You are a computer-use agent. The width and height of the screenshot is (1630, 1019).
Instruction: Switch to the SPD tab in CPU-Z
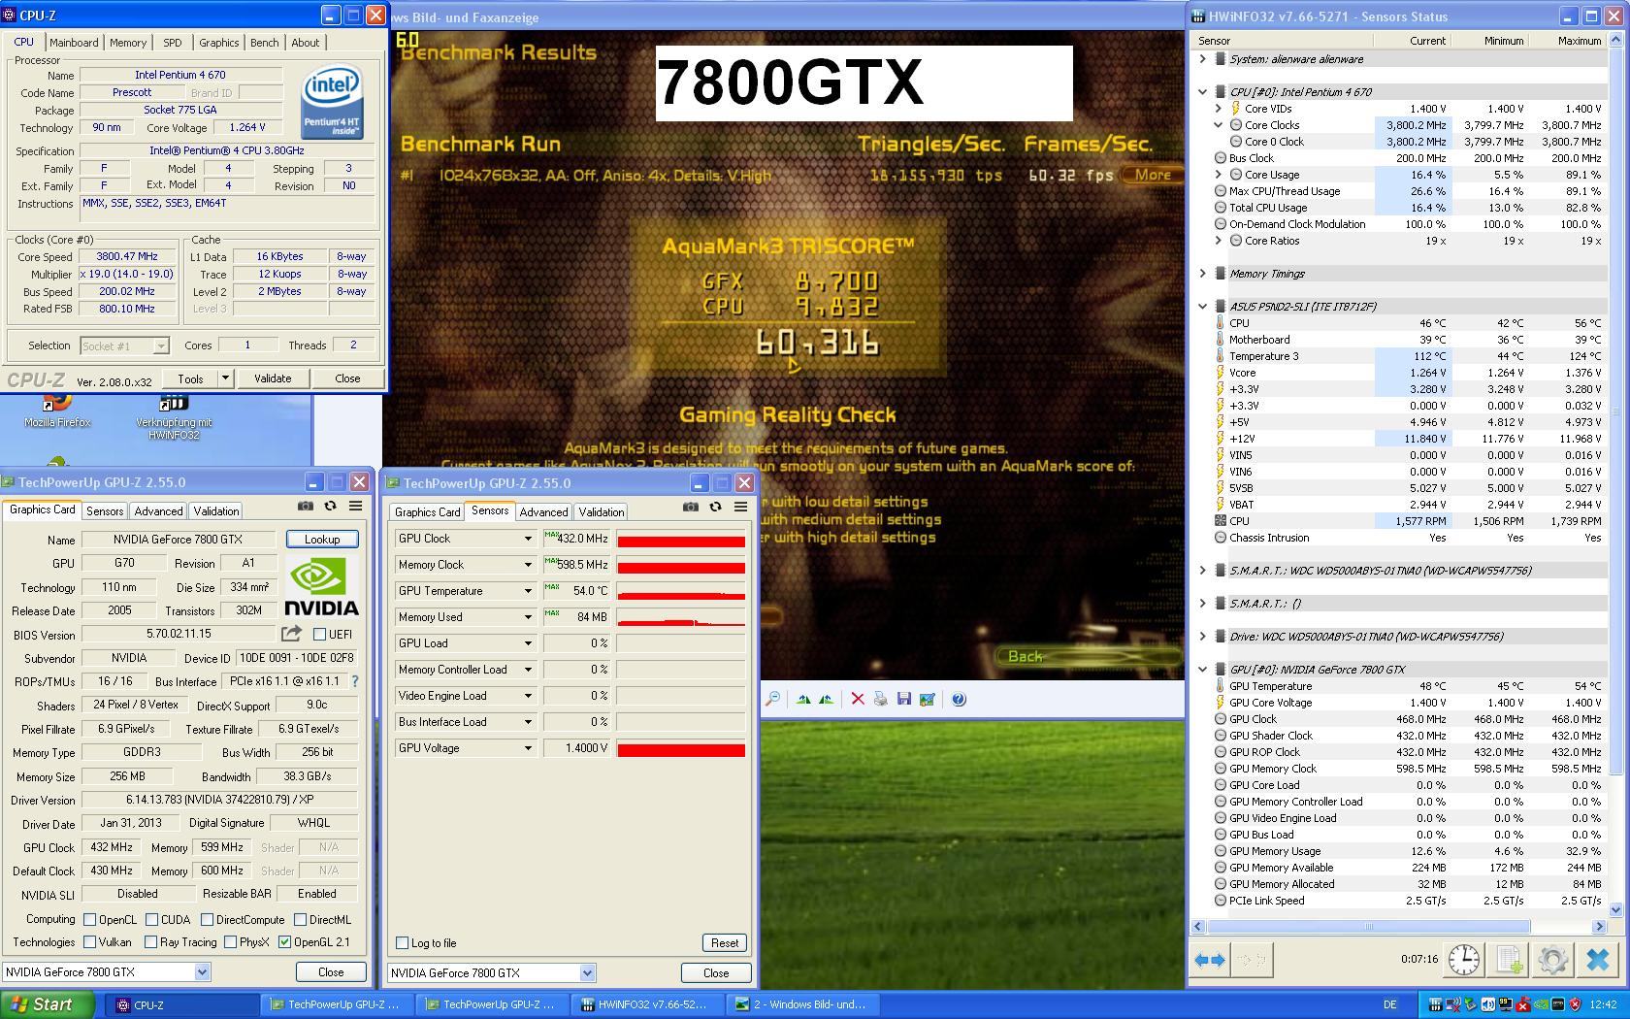[x=173, y=43]
